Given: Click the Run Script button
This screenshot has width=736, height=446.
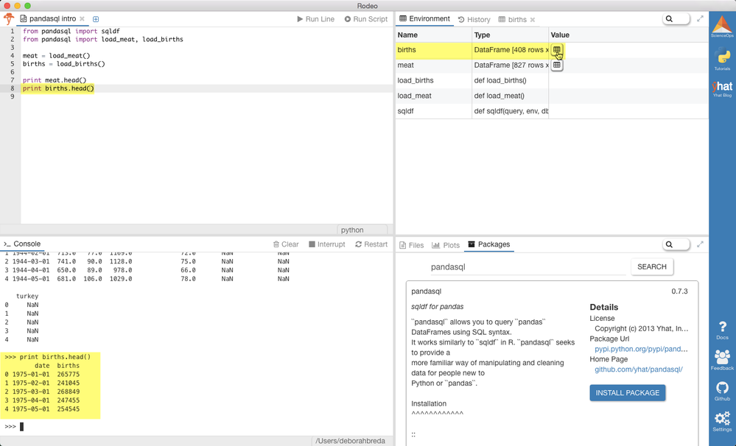Looking at the screenshot, I should 366,19.
